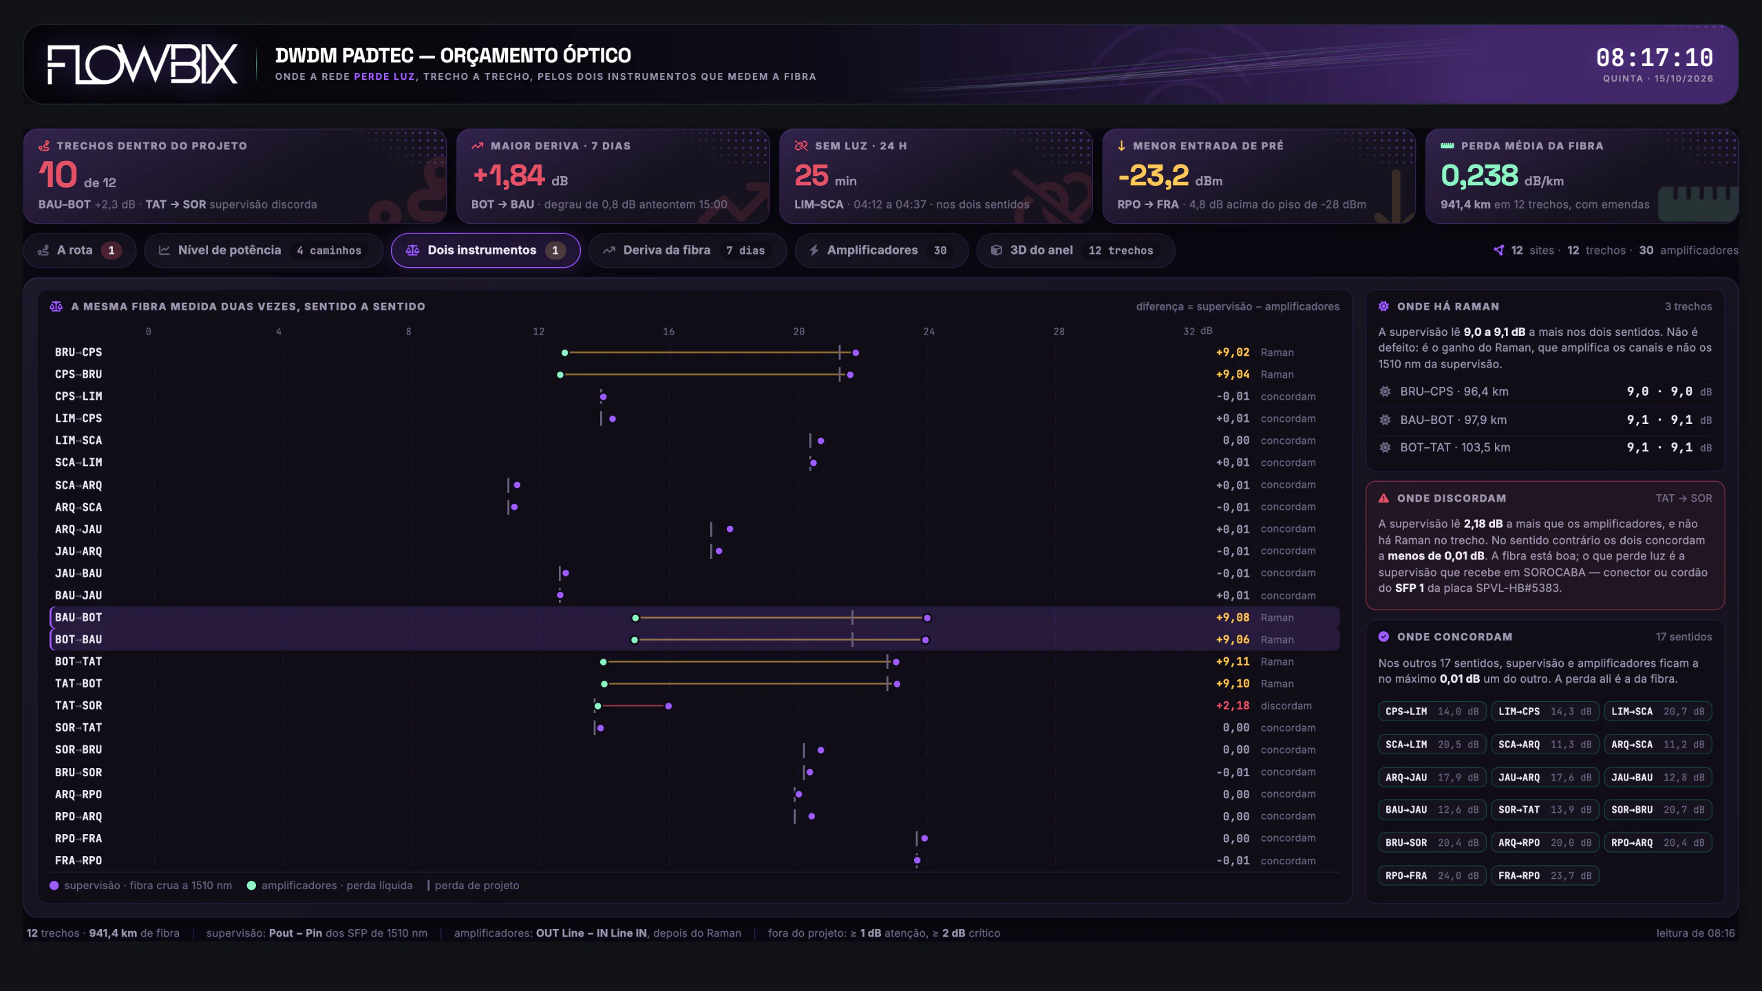Screen dimensions: 1762x991
Task: Click the checkmark icon beside Onde concordam
Action: [1383, 637]
